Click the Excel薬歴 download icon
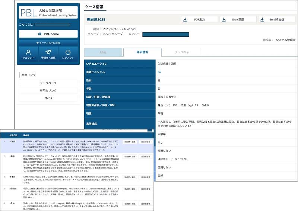This screenshot has width=298, height=211. click(224, 19)
